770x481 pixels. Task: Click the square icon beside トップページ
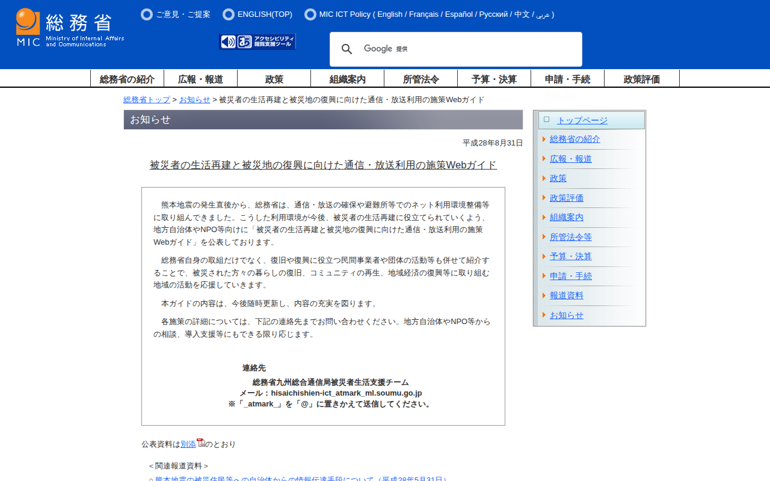pyautogui.click(x=546, y=120)
